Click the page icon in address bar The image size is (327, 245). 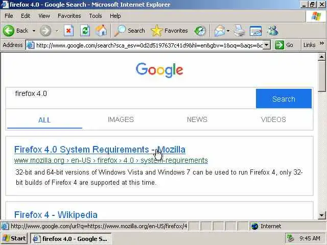click(x=31, y=45)
